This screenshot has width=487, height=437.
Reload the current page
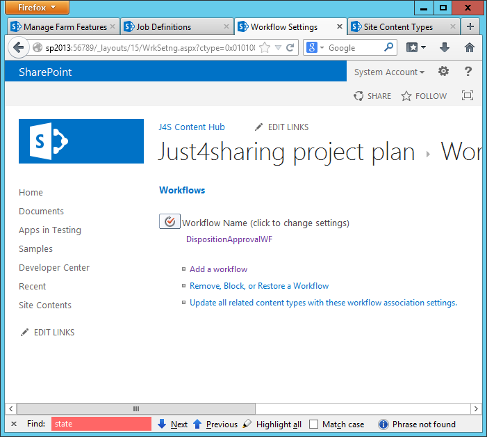[x=290, y=47]
